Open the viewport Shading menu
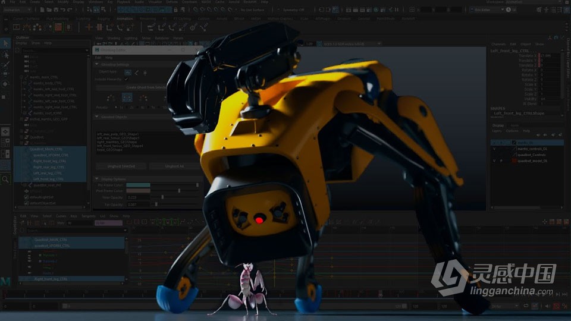Viewport: 571px width, 321px height. click(x=114, y=38)
